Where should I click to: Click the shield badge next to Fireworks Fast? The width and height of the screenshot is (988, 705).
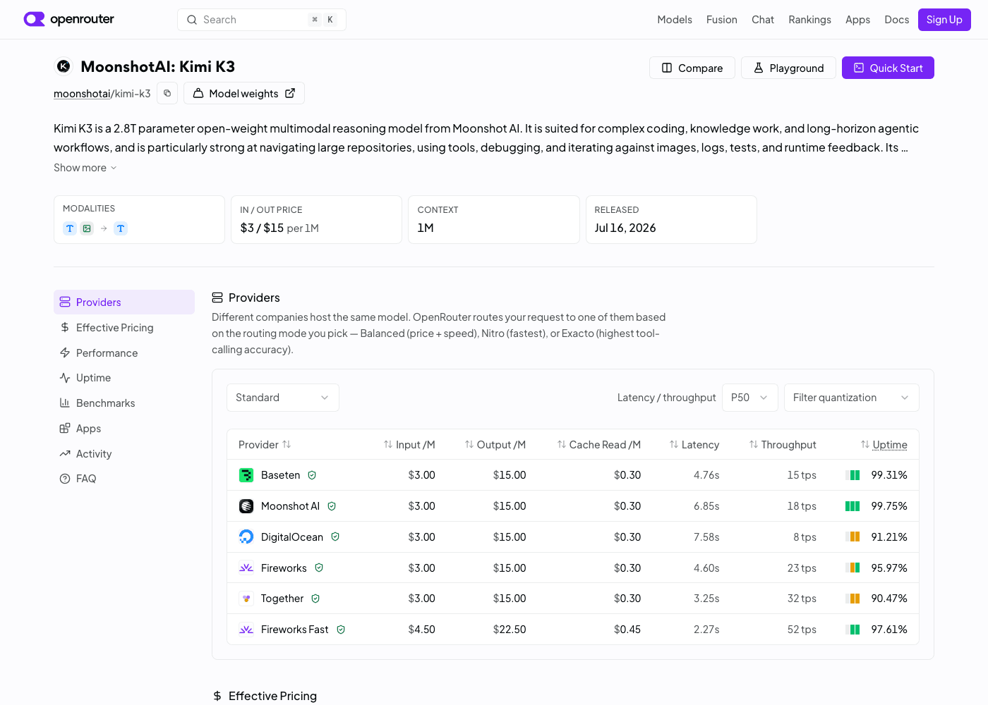341,630
